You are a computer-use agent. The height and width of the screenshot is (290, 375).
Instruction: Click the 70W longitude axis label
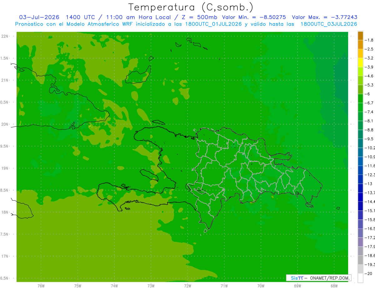[261, 286]
